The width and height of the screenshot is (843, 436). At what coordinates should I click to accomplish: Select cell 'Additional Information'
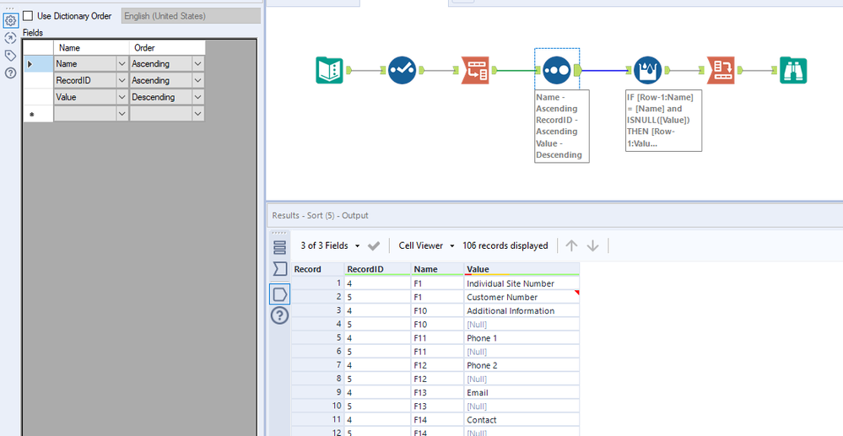(x=521, y=310)
